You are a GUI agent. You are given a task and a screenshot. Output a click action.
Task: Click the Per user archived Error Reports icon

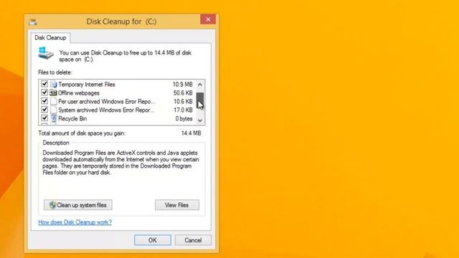(54, 101)
